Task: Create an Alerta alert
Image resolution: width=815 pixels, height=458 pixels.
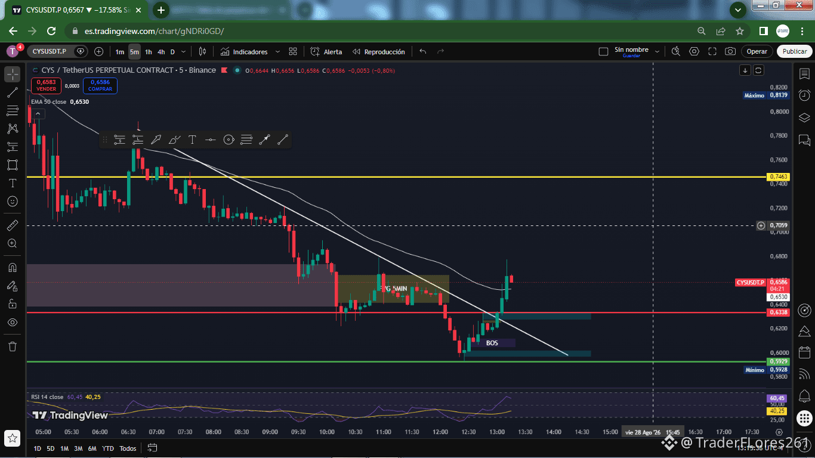Action: tap(326, 52)
